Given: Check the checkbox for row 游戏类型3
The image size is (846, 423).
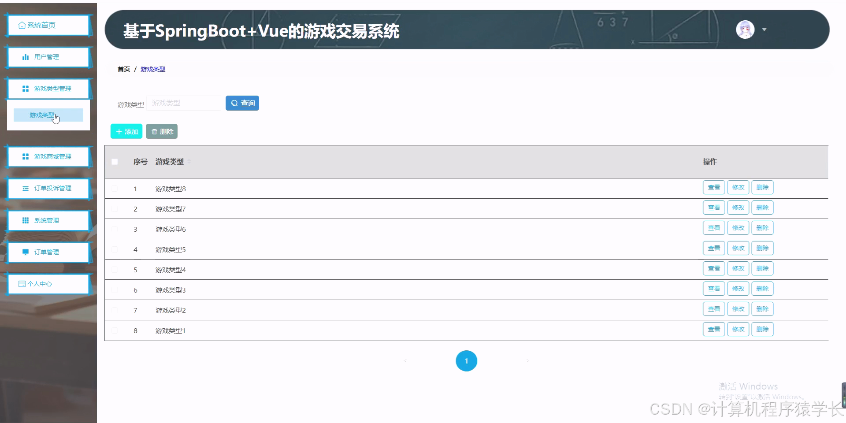Looking at the screenshot, I should click(x=115, y=290).
